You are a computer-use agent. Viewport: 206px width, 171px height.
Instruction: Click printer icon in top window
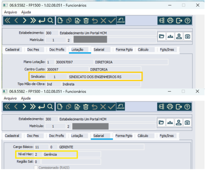[x=170, y=21]
